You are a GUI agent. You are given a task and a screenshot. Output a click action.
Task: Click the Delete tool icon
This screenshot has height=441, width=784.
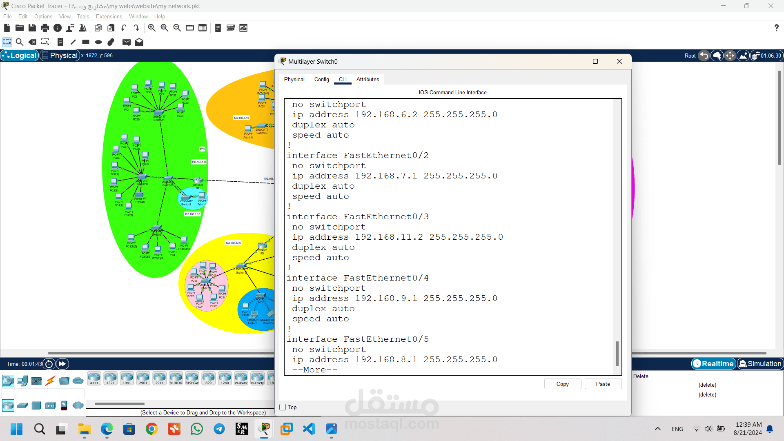pyautogui.click(x=32, y=42)
